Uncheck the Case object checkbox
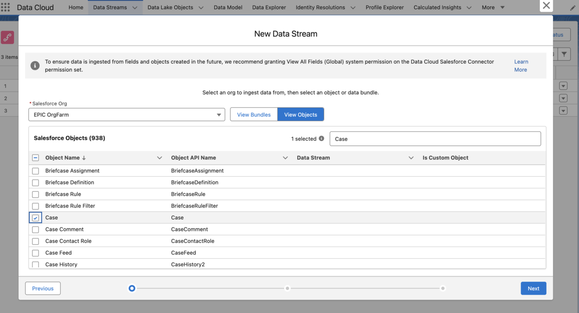 (x=35, y=218)
